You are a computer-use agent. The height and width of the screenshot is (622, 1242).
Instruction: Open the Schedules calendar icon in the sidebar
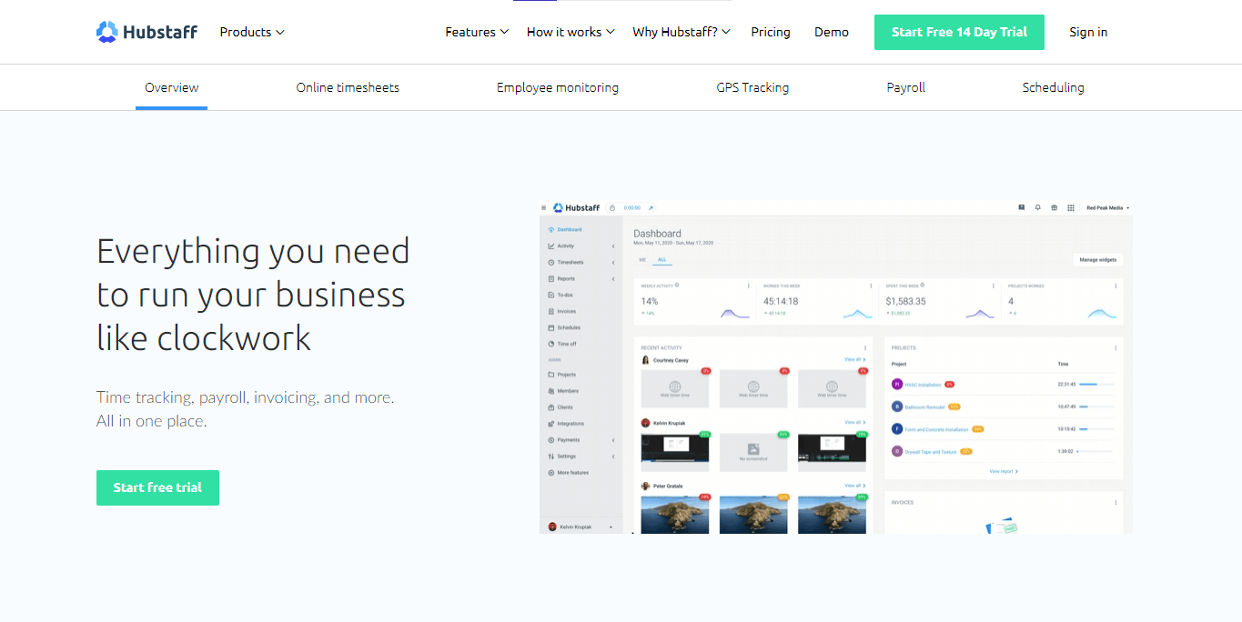551,327
